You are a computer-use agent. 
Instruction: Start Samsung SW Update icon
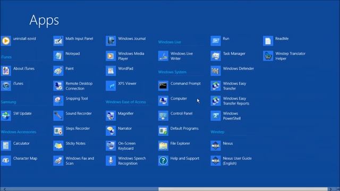point(6,116)
